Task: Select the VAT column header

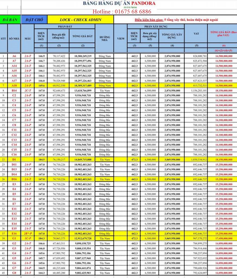Action: point(196,33)
